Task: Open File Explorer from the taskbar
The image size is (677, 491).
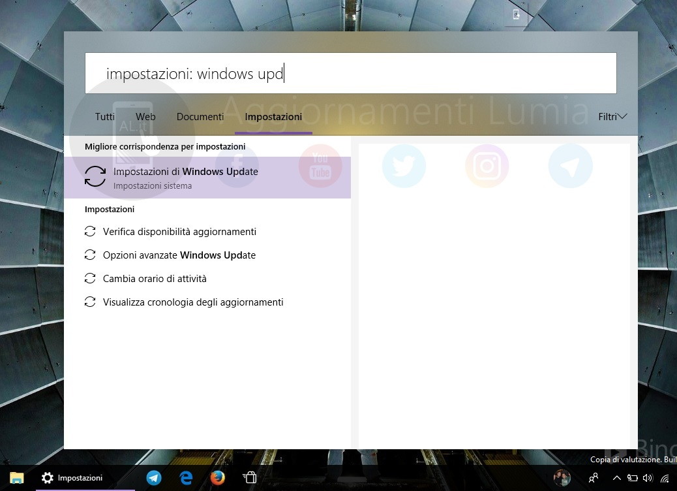Action: coord(17,477)
